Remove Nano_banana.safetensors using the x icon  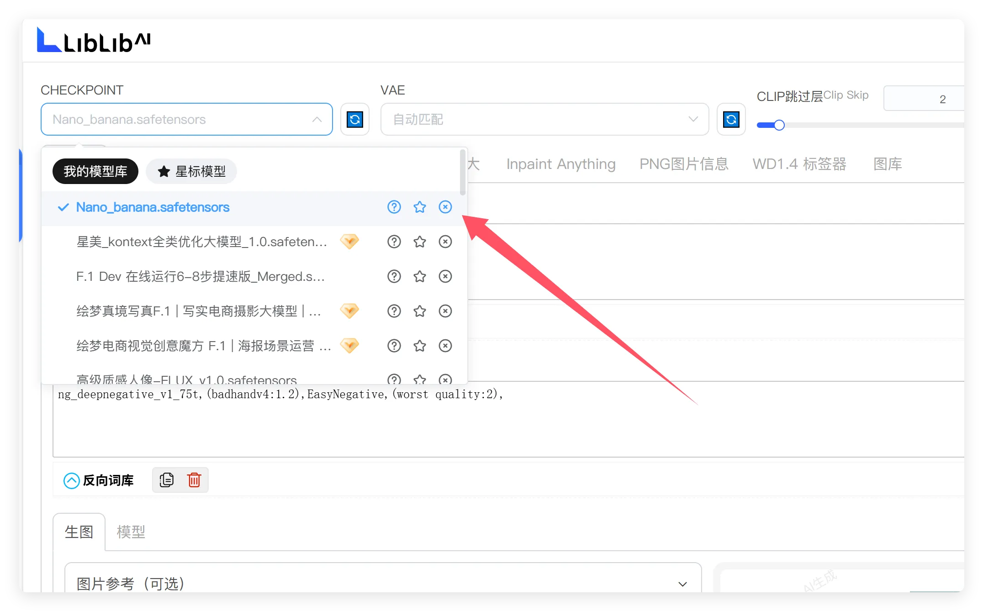[445, 207]
